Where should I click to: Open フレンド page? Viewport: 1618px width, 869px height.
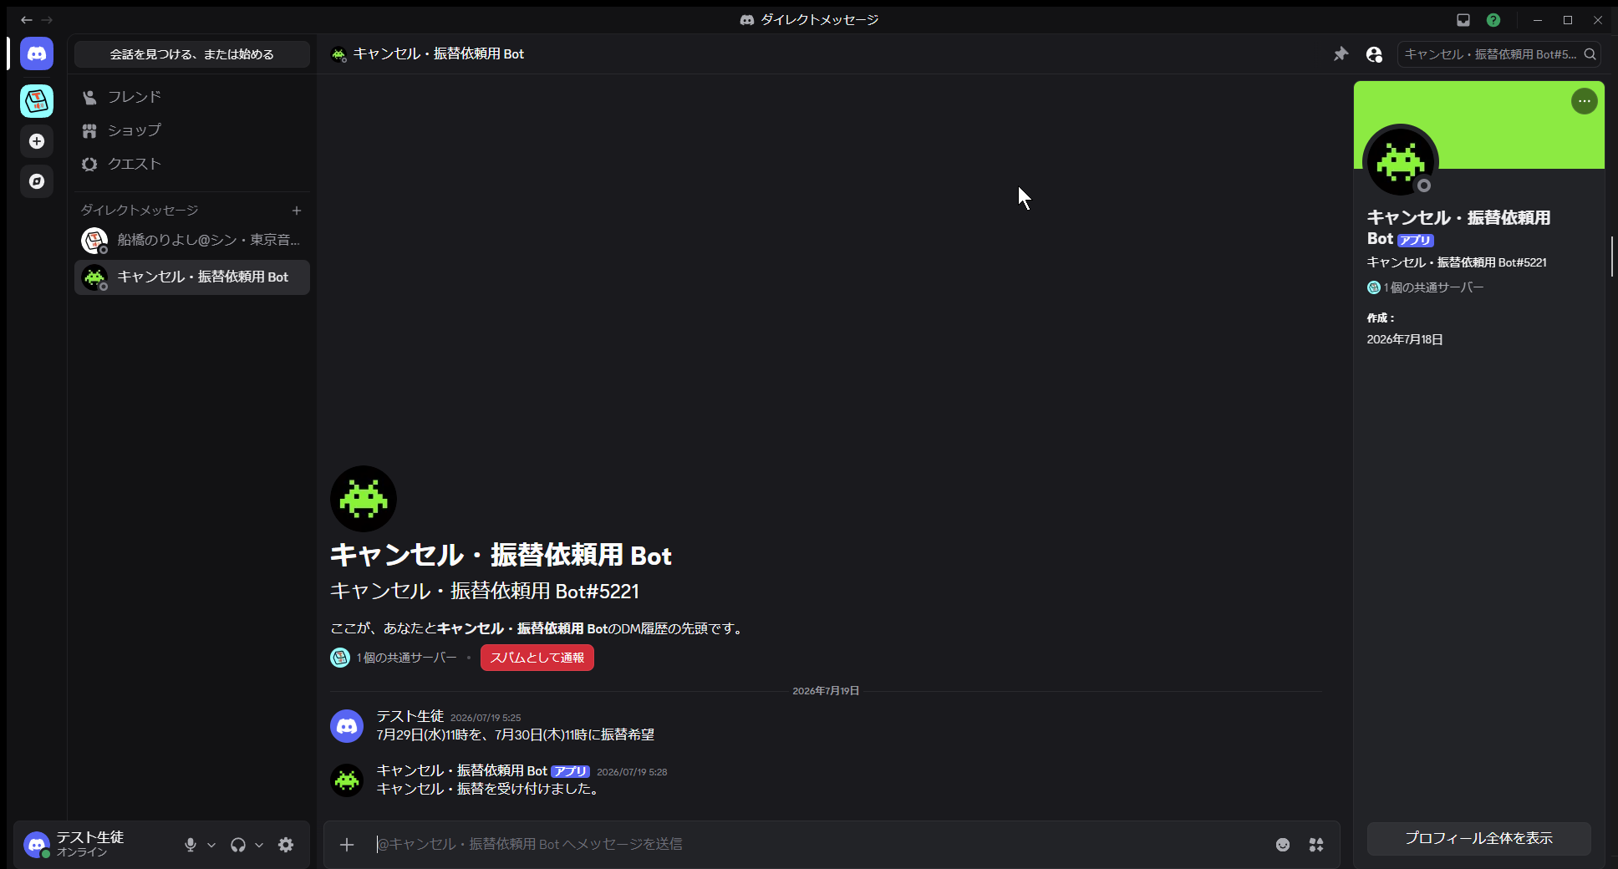(x=192, y=97)
